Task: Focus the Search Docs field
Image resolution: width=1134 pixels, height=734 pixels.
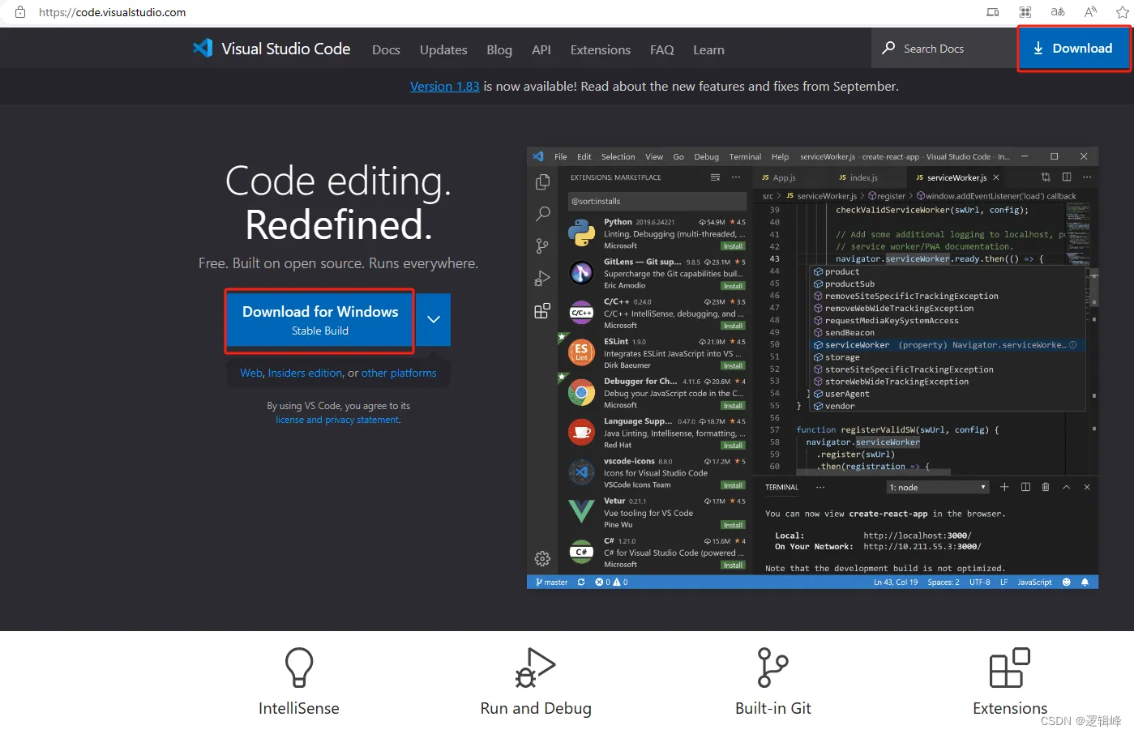Action: coord(944,49)
